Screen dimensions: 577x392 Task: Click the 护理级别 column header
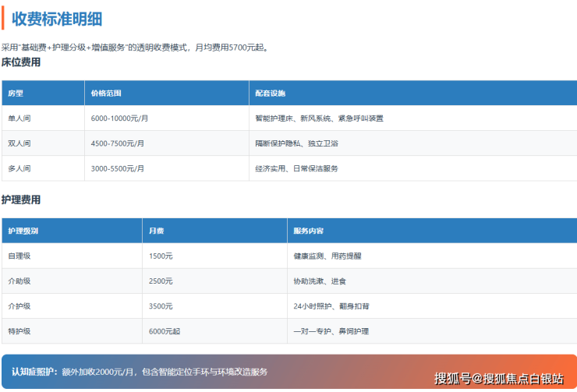click(x=23, y=231)
